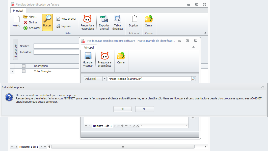Click the Fincas Pragma industrial field
Image resolution: width=268 pixels, height=151 pixels.
click(x=150, y=79)
